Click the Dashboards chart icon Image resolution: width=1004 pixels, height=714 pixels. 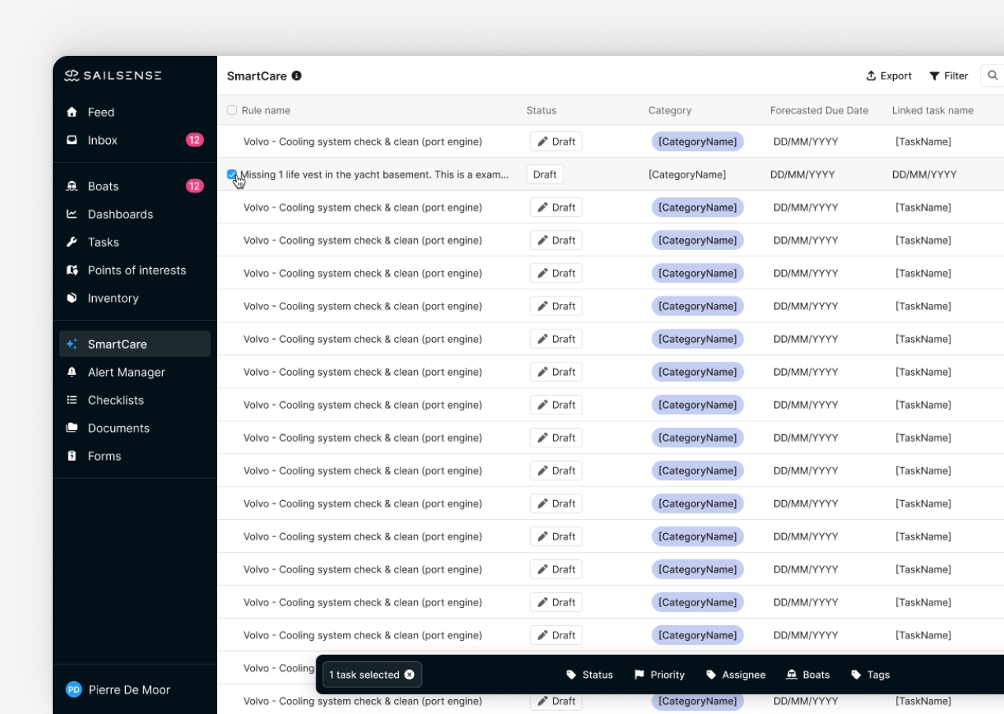[x=72, y=214]
